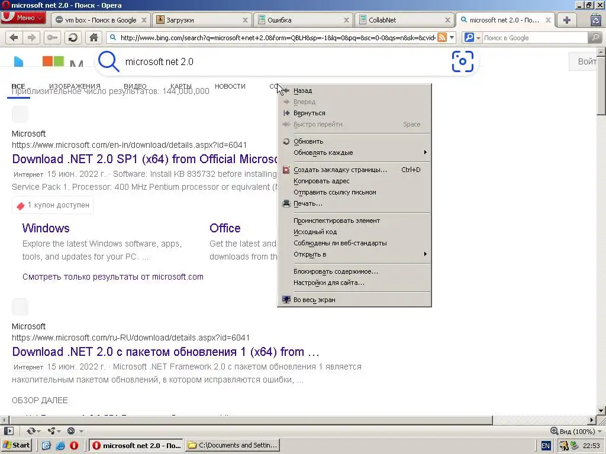Open Download .NET 2.0 с пакетом обновления link
This screenshot has height=454, width=606.
pyautogui.click(x=166, y=352)
